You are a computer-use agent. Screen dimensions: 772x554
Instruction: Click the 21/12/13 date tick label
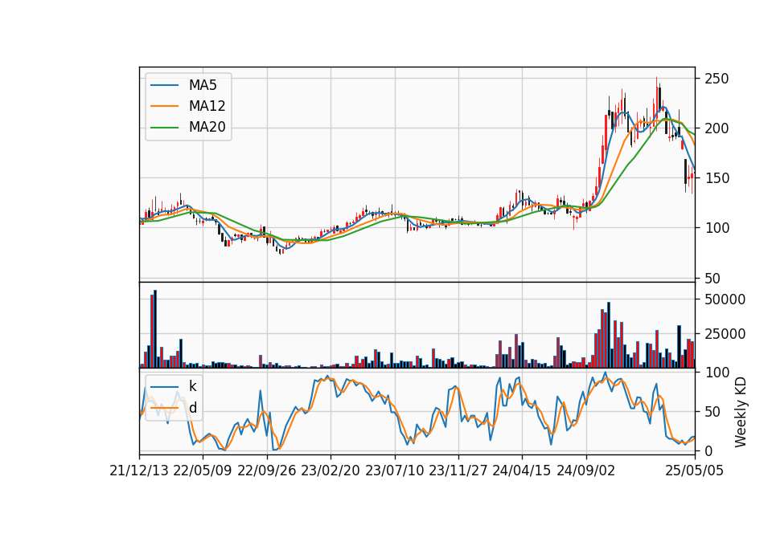coord(139,470)
